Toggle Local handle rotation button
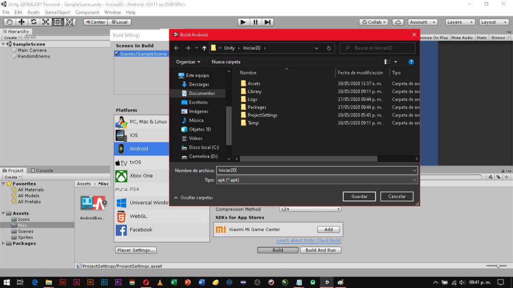The height and width of the screenshot is (288, 513). [x=119, y=22]
